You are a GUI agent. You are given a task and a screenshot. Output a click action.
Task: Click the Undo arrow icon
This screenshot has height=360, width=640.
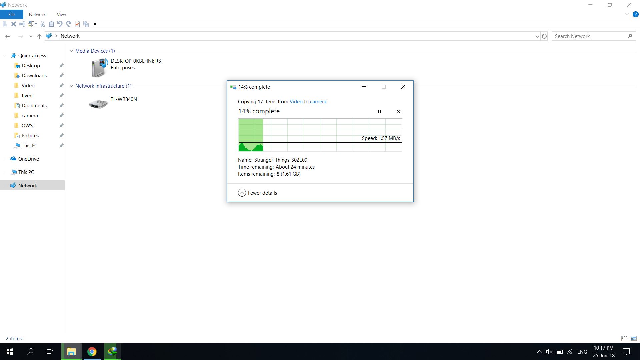[60, 24]
